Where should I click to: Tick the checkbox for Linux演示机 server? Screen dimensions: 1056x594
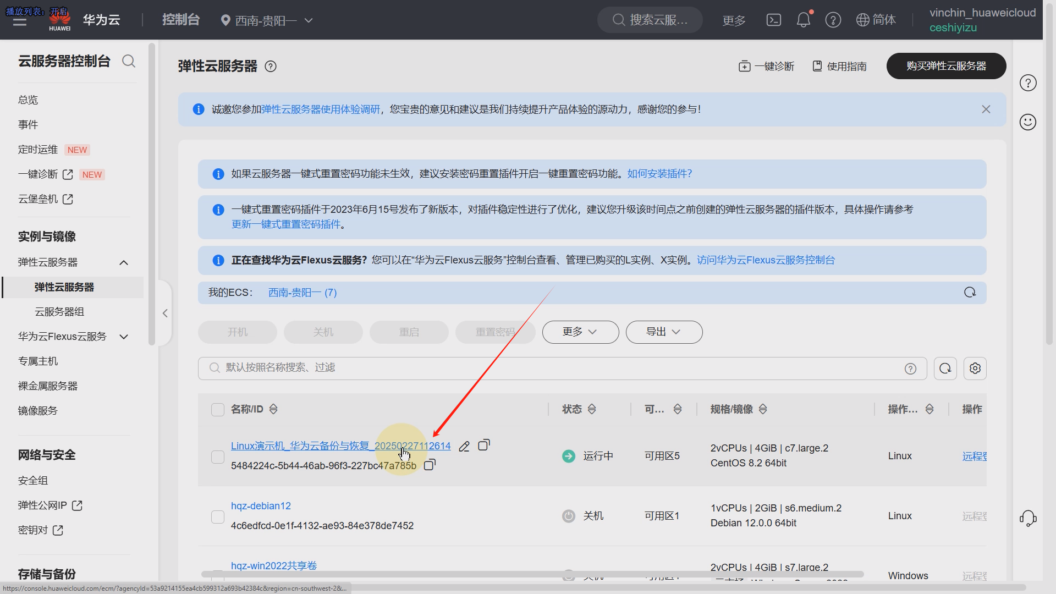(x=218, y=457)
